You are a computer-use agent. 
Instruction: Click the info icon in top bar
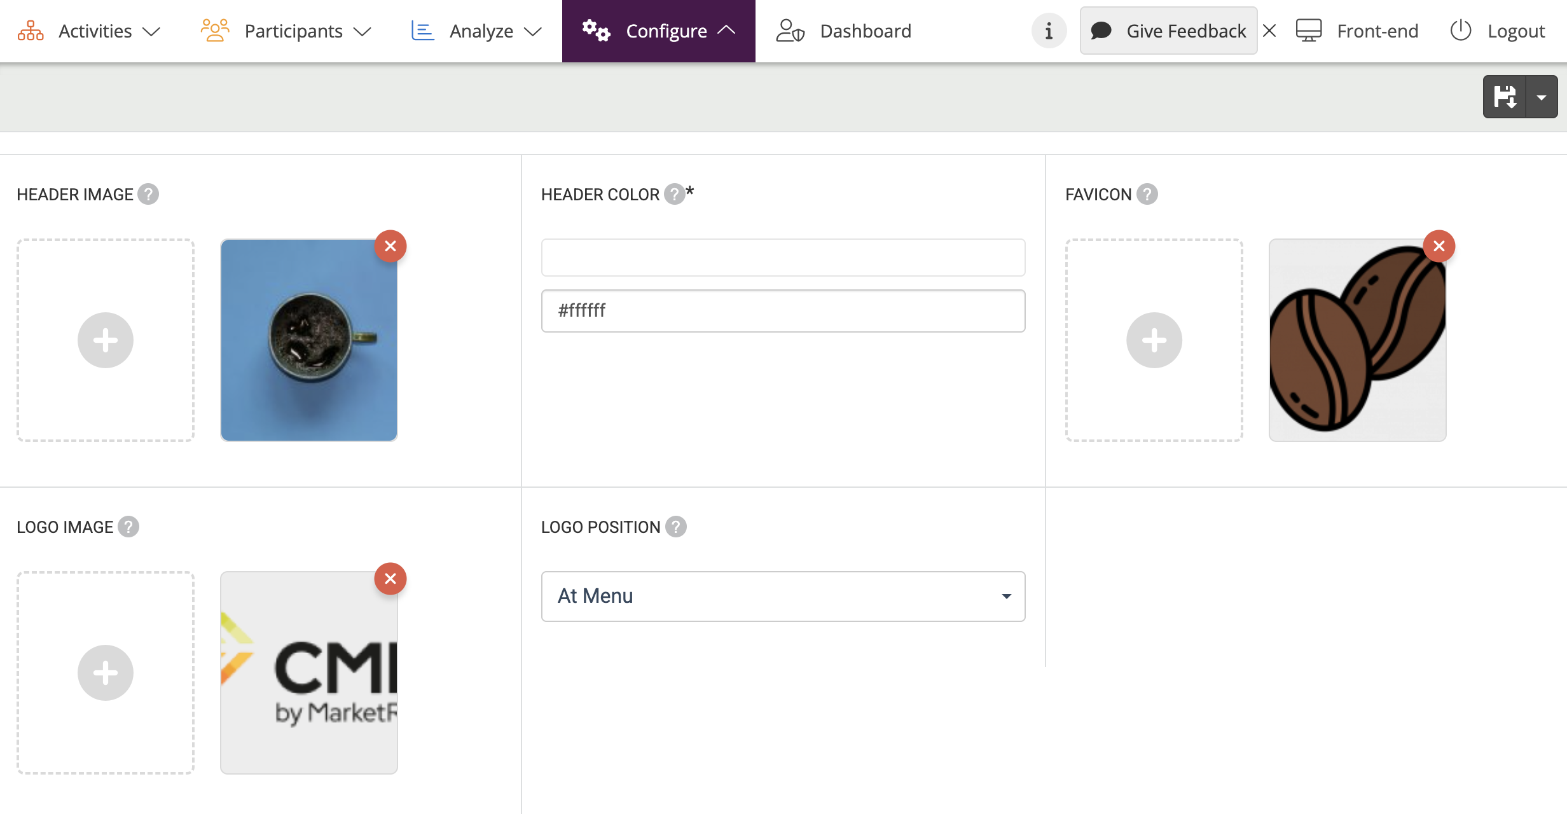1049,31
